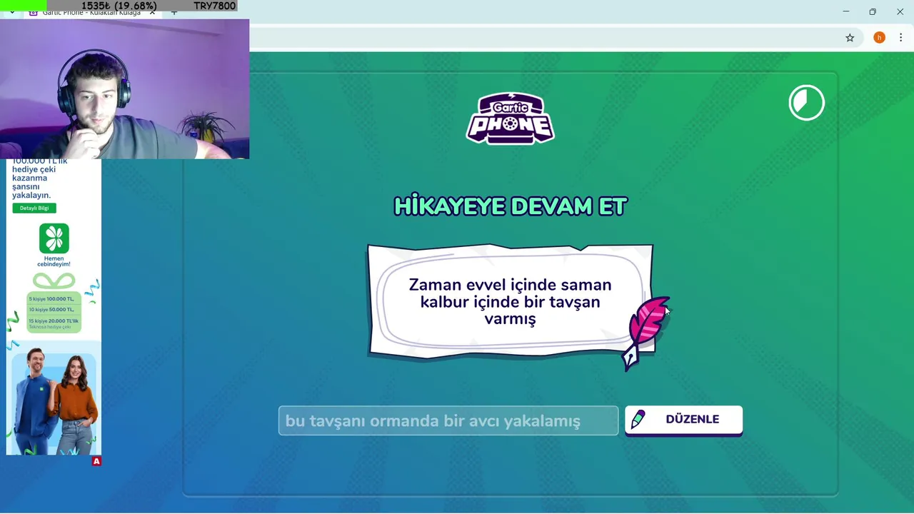Close the Gartic Phone browser tab
Image resolution: width=914 pixels, height=514 pixels.
click(152, 12)
